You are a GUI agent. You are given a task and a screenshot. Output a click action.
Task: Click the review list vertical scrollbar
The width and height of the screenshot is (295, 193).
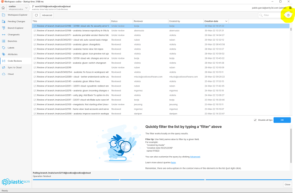[291, 29]
